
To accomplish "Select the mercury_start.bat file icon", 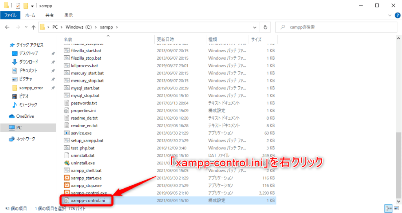I will (67, 73).
